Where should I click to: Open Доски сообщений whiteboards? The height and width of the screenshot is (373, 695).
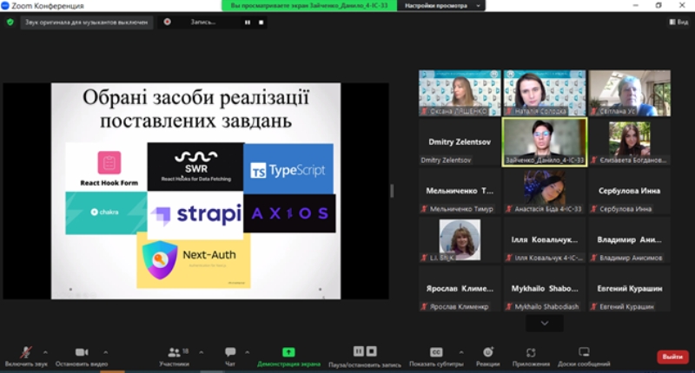(x=584, y=357)
